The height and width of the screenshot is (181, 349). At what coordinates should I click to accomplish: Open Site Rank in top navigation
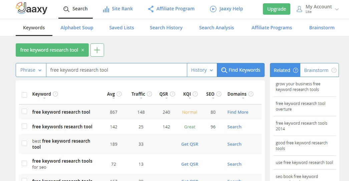click(118, 9)
